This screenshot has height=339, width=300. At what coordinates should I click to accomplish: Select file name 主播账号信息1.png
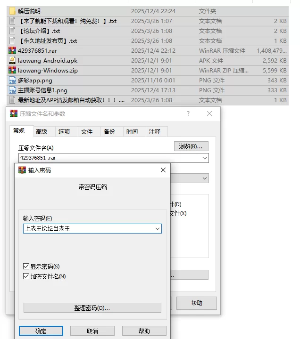(42, 90)
